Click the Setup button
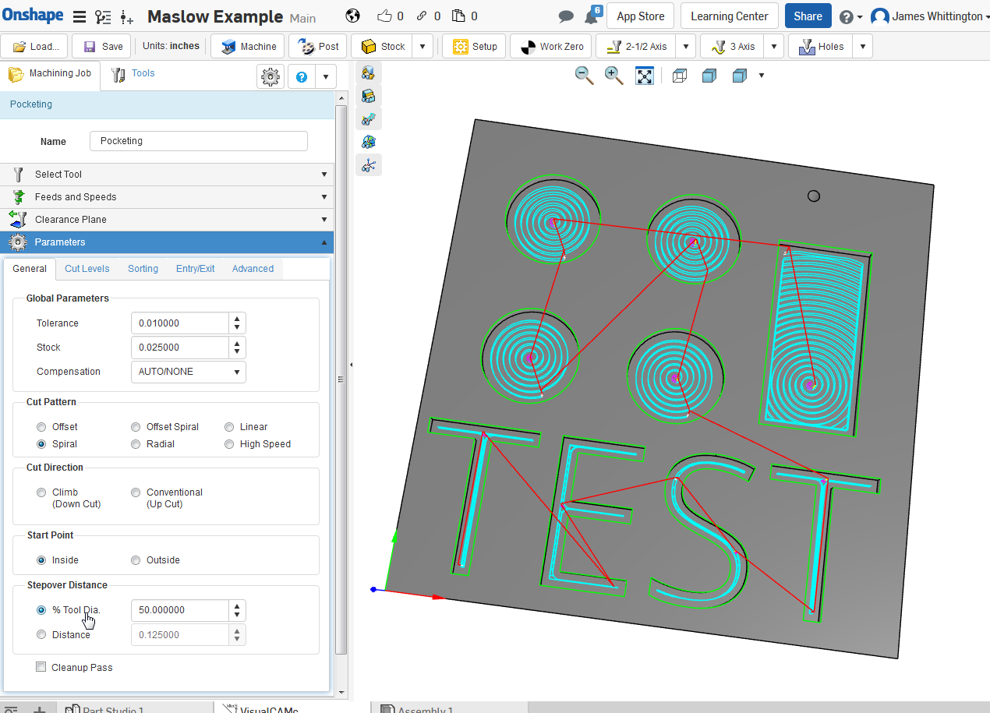 tap(475, 46)
